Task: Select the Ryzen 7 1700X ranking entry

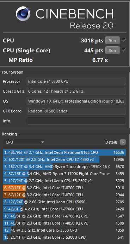Action: coord(64,174)
